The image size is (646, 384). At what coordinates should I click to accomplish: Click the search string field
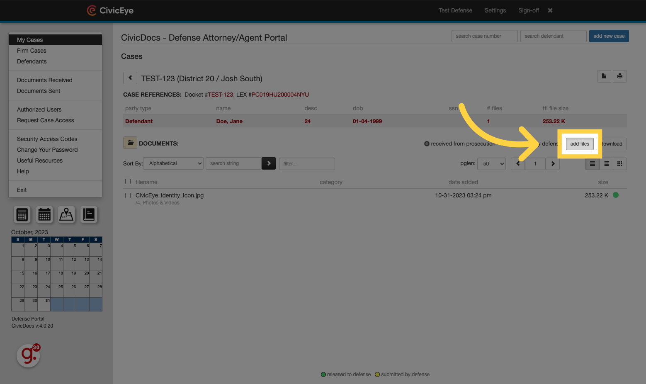[x=234, y=163]
